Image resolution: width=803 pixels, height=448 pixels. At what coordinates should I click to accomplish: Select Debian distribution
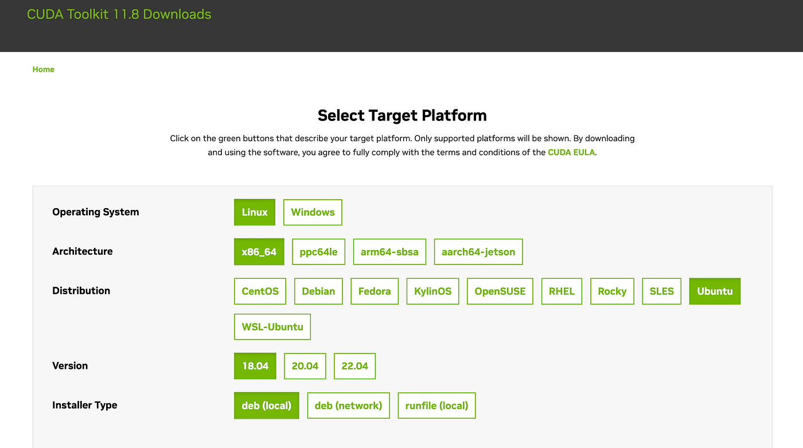tap(318, 291)
